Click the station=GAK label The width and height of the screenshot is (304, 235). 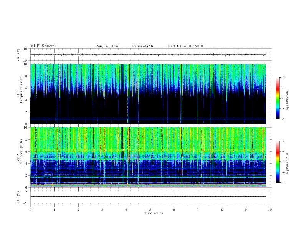tap(142, 46)
